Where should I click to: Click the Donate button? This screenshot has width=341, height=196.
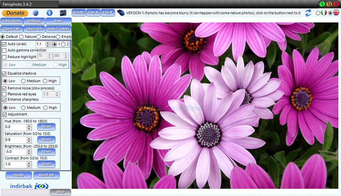tap(15, 13)
